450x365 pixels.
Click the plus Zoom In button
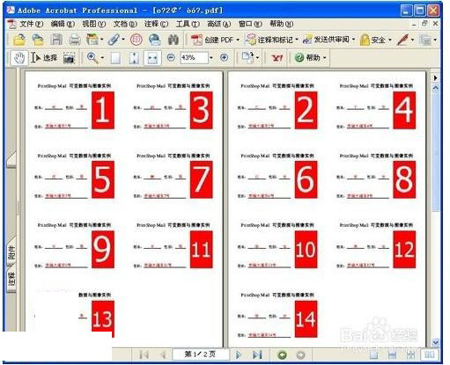(x=224, y=57)
